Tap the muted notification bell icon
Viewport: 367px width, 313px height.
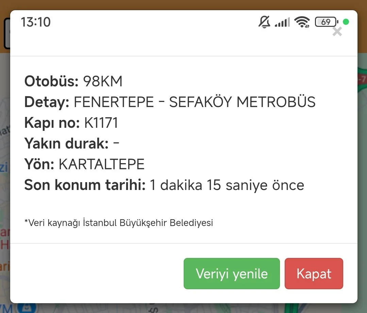click(x=264, y=22)
